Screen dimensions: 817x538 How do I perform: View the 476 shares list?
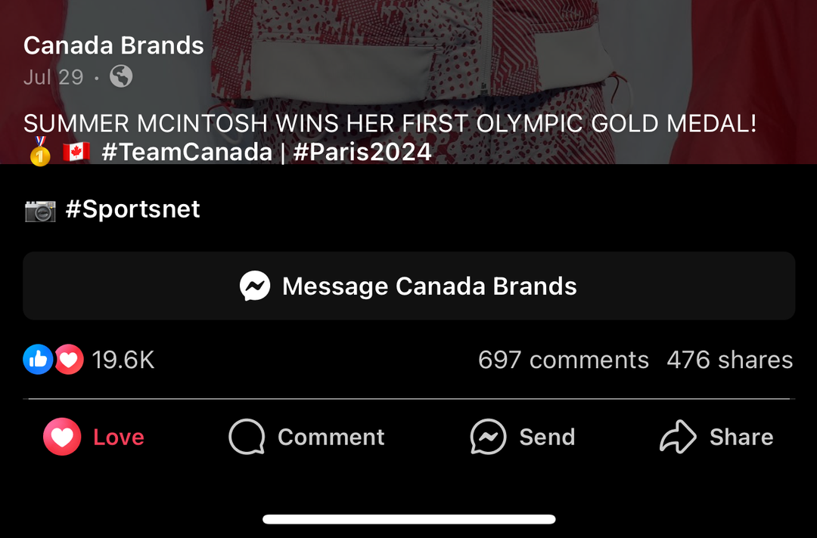[729, 360]
